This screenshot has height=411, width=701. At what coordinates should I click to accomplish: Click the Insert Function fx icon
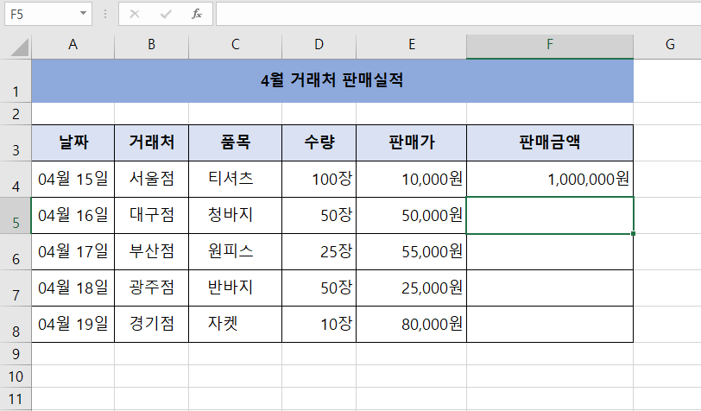[x=197, y=14]
